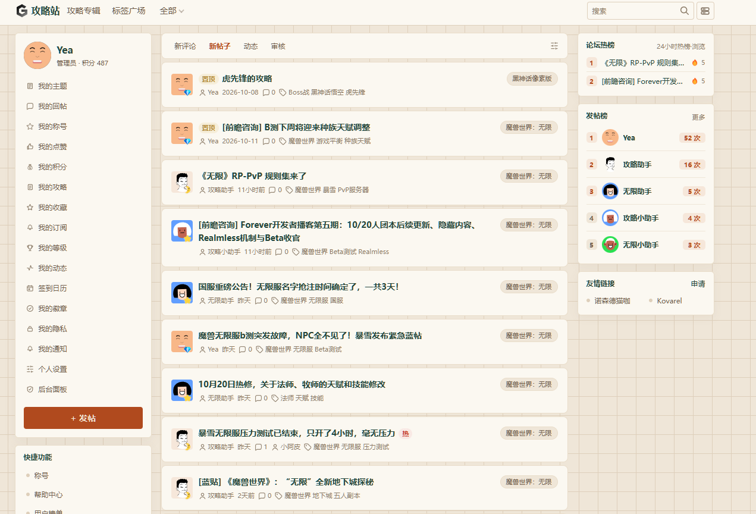756x514 pixels.
Task: Open the list filter settings icon
Action: point(554,46)
